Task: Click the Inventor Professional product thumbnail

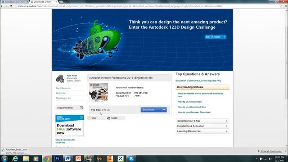Action: [x=99, y=92]
